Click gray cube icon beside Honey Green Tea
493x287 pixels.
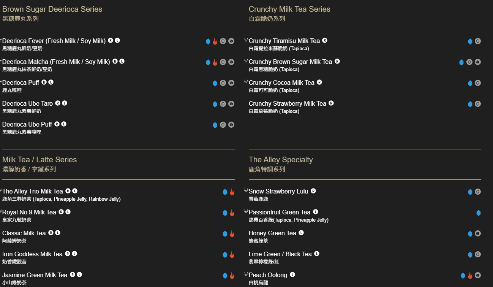478,233
